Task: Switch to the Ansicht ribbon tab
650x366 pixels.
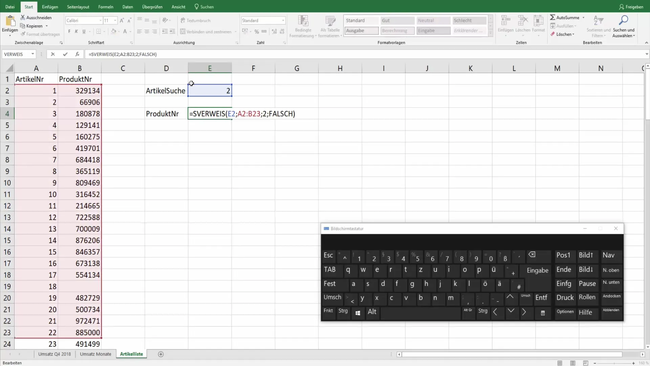Action: pos(178,7)
